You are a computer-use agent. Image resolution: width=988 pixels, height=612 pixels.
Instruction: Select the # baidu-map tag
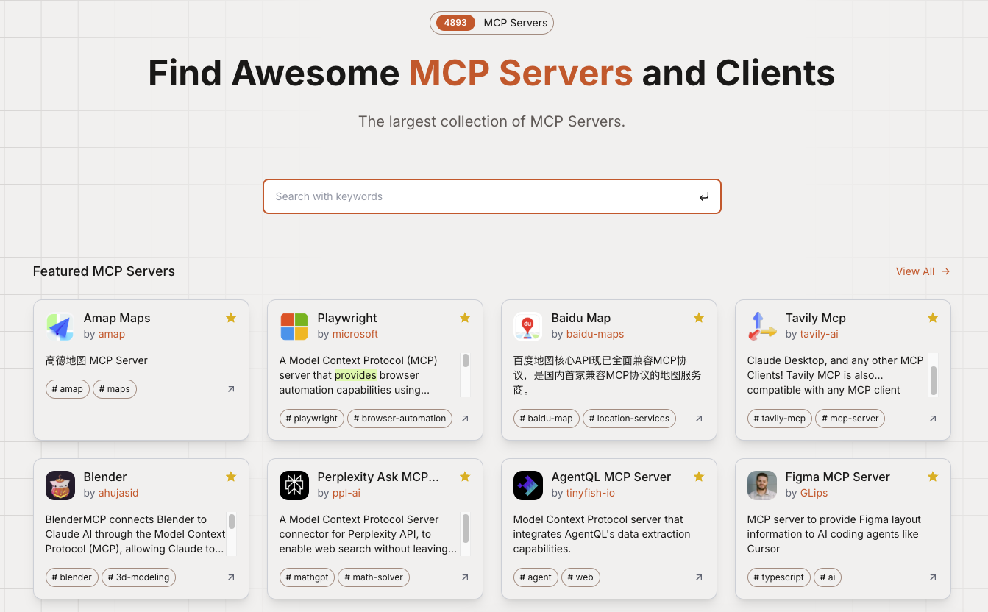(547, 419)
